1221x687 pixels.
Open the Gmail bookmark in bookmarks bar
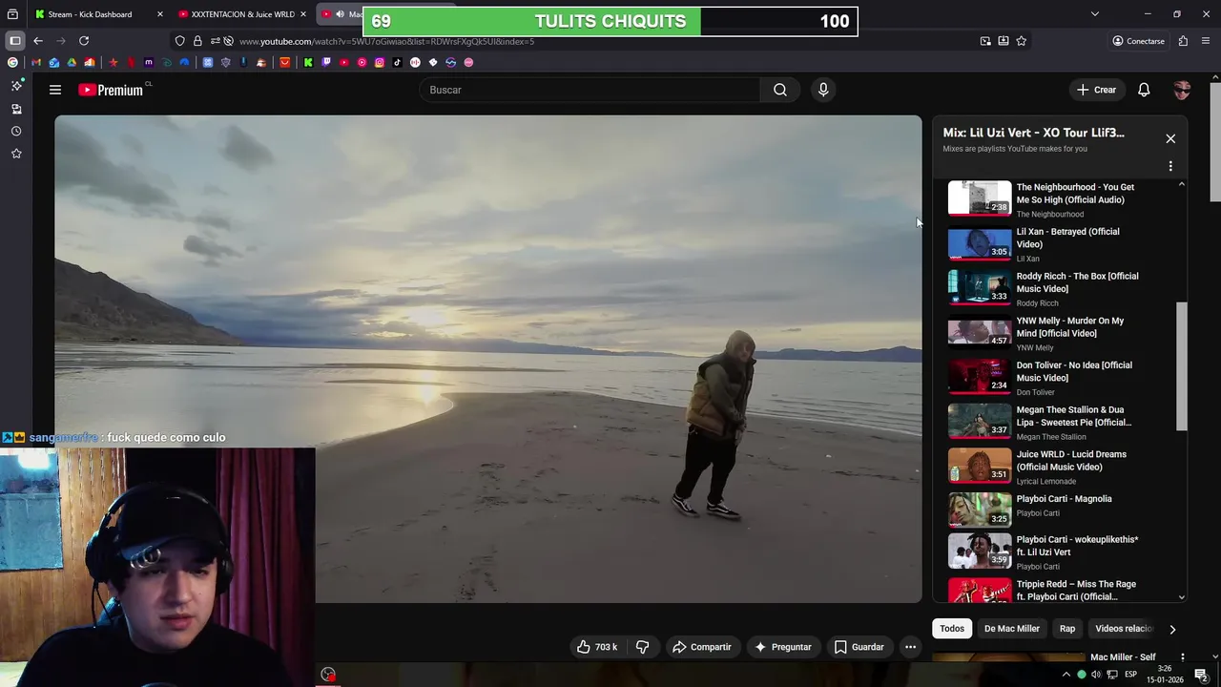36,62
